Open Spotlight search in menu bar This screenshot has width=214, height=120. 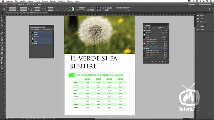tap(211, 1)
